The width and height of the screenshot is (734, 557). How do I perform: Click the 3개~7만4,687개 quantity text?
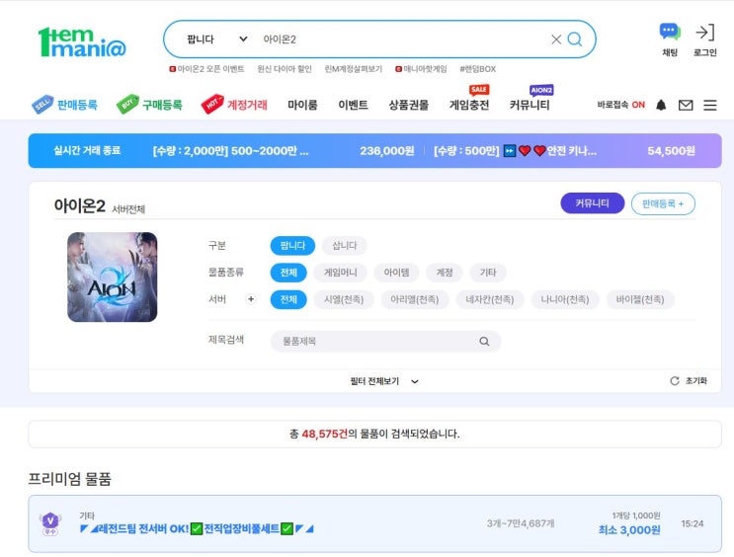pyautogui.click(x=521, y=523)
